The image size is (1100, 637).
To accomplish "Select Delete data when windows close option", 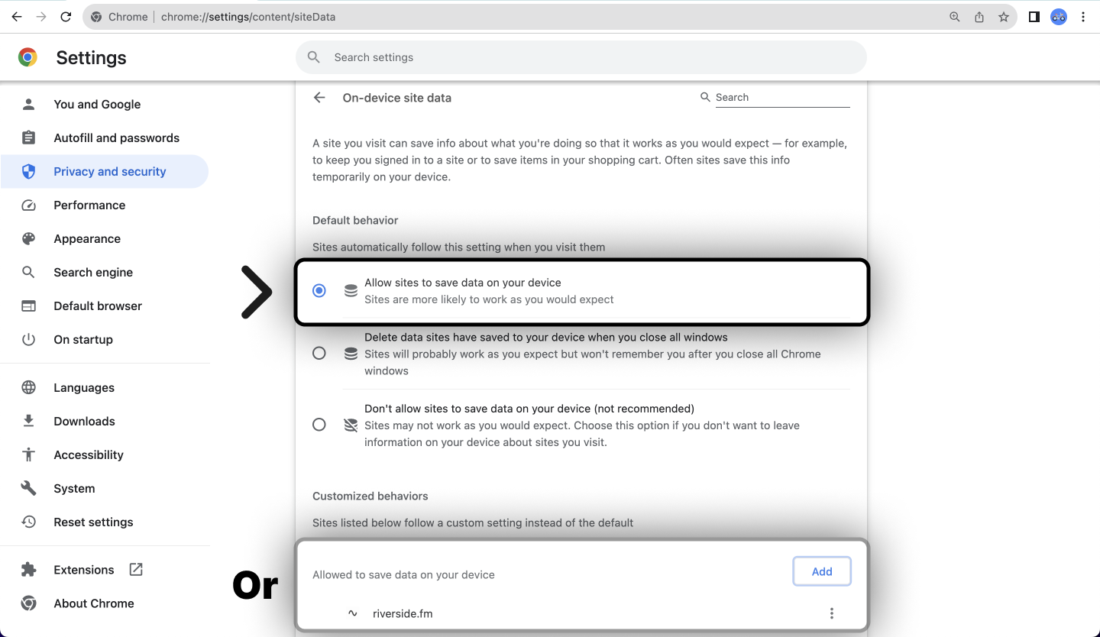I will click(x=319, y=354).
